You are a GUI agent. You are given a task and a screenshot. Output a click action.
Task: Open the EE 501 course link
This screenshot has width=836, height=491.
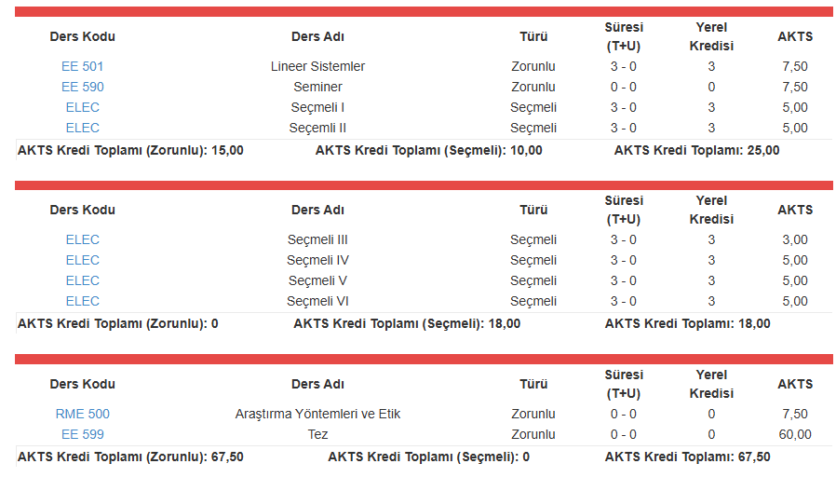(x=82, y=66)
